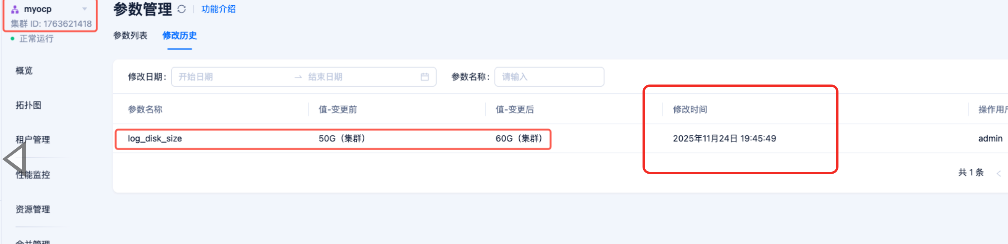Viewport: 1008px width, 244px height.
Task: Go to previous page of results
Action: point(998,173)
